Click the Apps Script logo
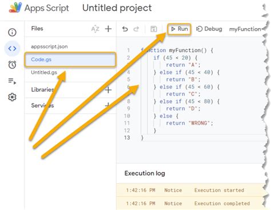 pos(15,7)
